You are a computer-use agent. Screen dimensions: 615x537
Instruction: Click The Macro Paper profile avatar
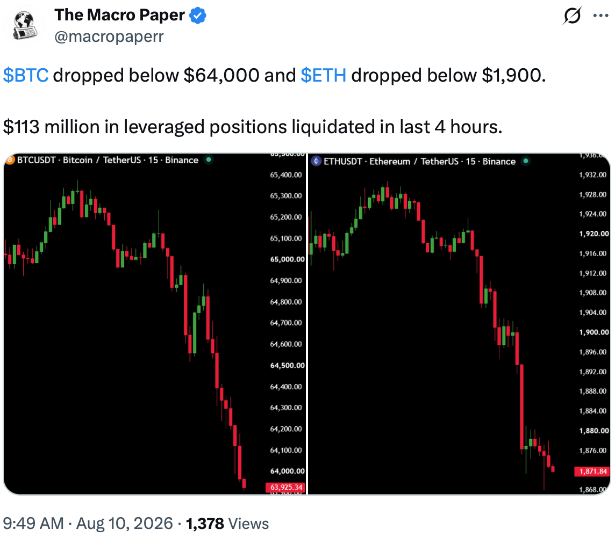[x=24, y=26]
